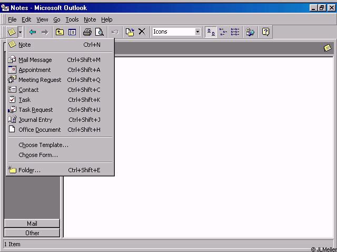
Task: Click the Notes icon in folder banner
Action: pyautogui.click(x=328, y=48)
